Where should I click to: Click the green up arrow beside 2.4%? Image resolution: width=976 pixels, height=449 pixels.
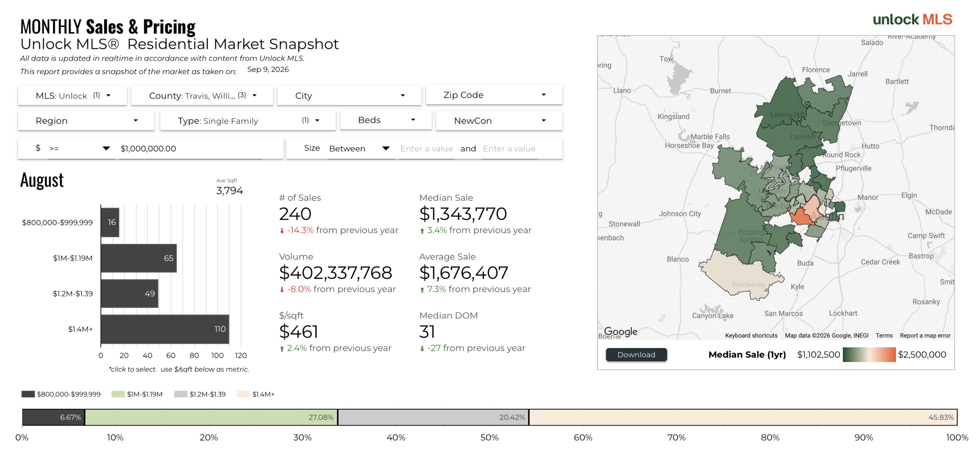tap(282, 349)
